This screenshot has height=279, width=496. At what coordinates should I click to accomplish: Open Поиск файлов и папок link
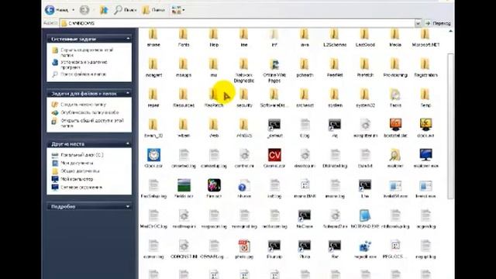coord(83,74)
